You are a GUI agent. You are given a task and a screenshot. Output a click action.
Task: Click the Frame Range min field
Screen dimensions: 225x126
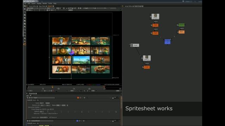(x=44, y=109)
